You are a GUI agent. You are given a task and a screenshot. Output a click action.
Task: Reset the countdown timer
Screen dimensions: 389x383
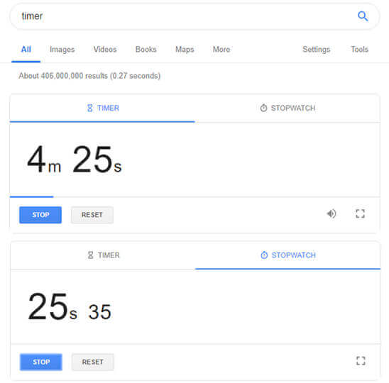[92, 215]
